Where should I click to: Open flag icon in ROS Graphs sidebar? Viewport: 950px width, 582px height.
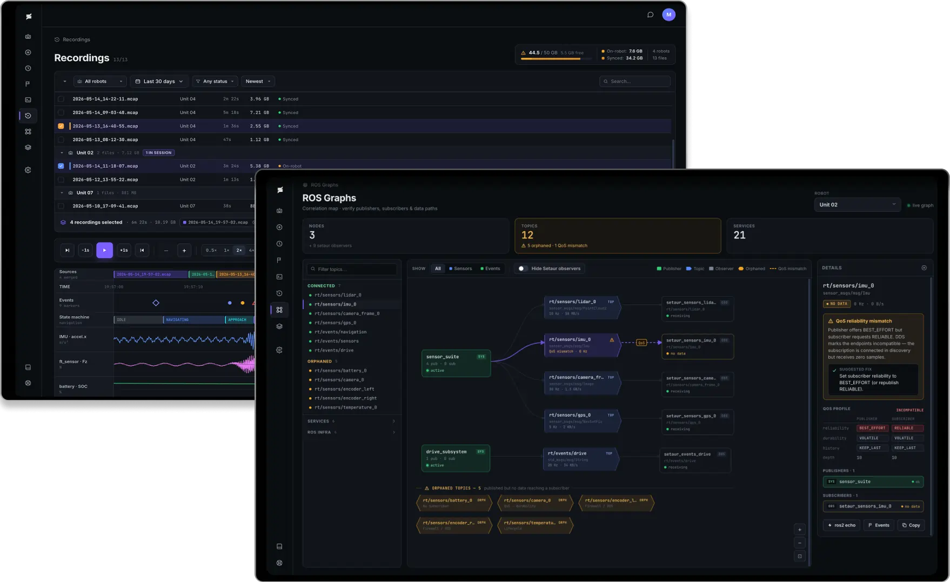click(x=279, y=260)
